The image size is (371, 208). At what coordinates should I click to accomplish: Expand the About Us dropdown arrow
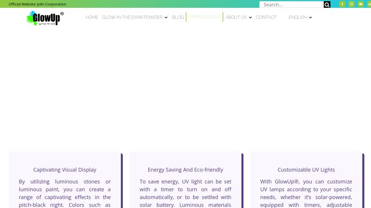pos(250,18)
